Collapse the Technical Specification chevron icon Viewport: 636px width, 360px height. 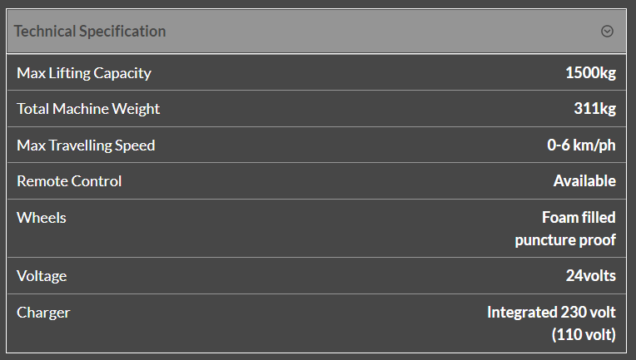click(607, 32)
